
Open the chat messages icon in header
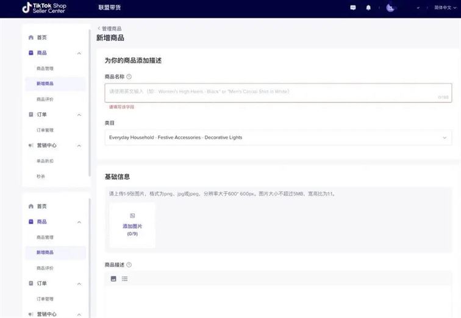(x=353, y=8)
